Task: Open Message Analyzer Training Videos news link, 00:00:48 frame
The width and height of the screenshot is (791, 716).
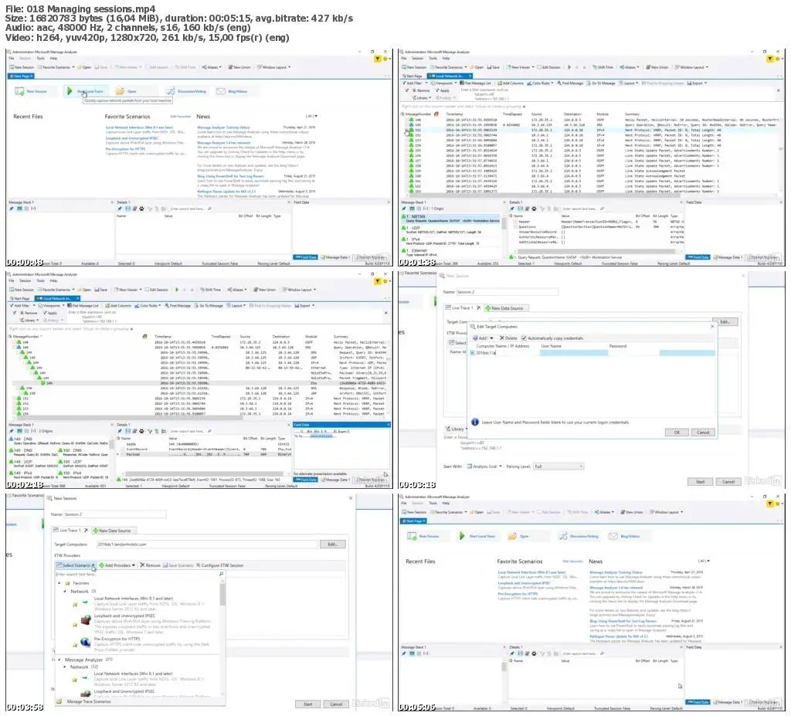Action: pos(223,127)
